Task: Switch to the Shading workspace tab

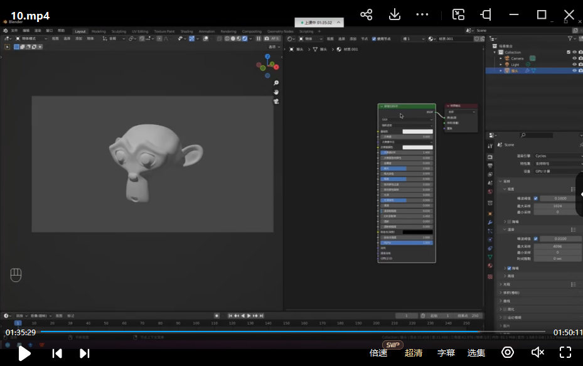Action: [186, 31]
